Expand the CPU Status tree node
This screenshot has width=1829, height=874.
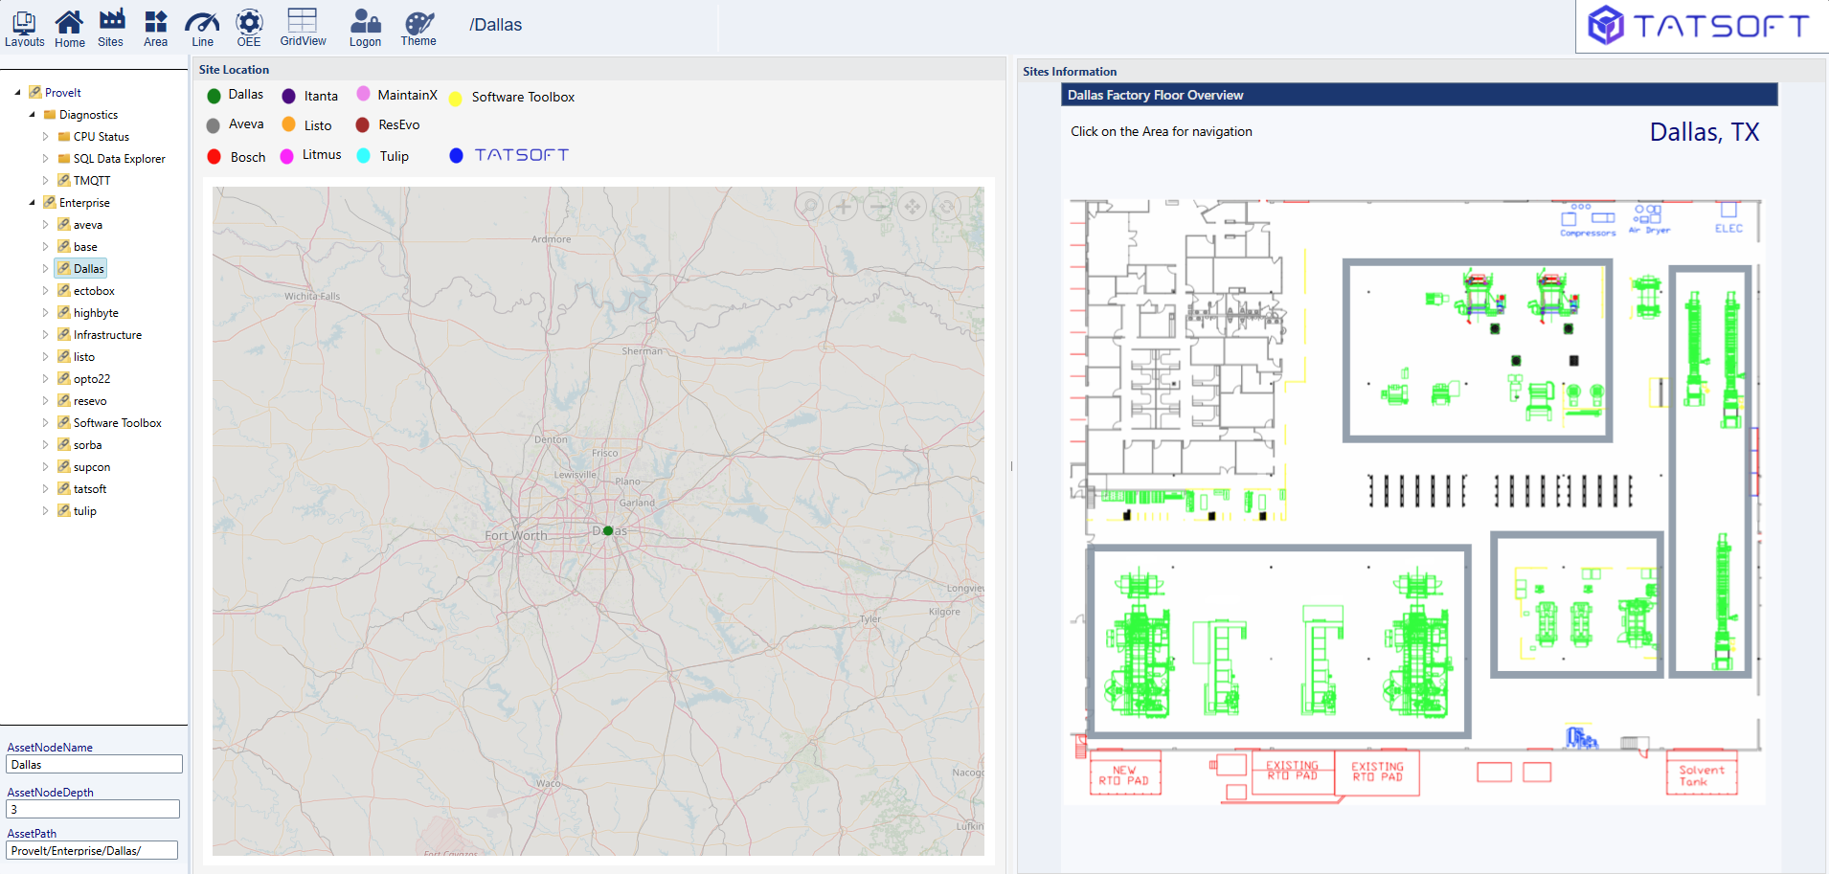click(x=45, y=137)
